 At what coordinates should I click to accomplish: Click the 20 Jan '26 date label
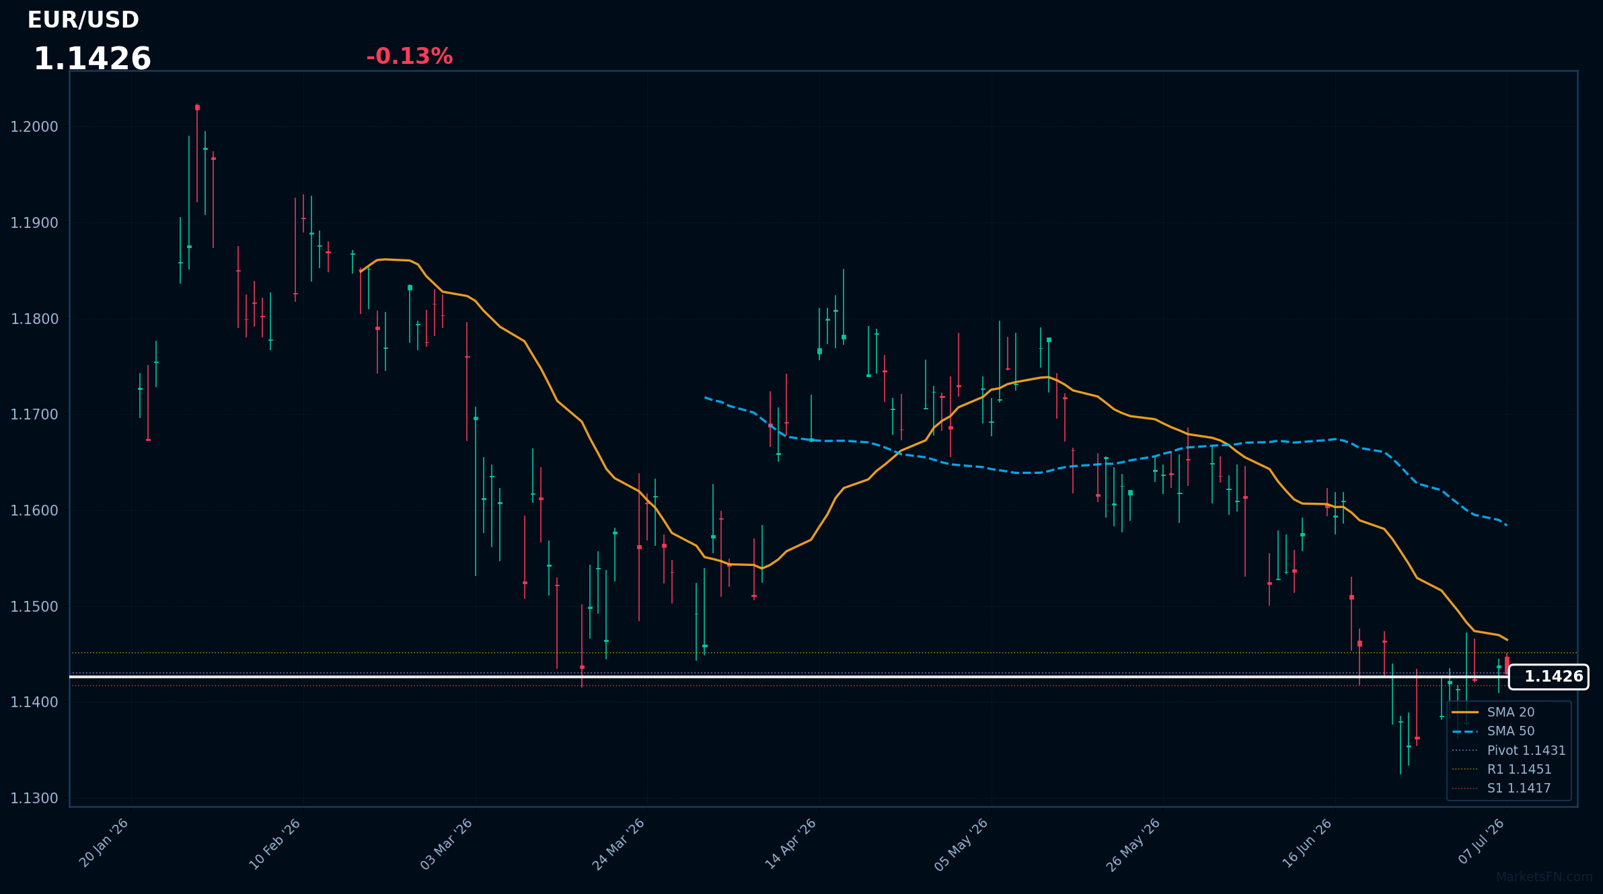tap(104, 844)
